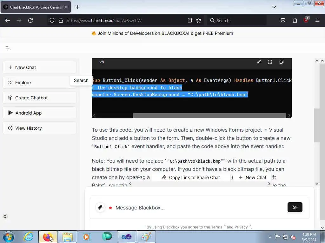Screen dimensions: 325x243
Task: Open View History in sidebar
Action: tap(40, 128)
